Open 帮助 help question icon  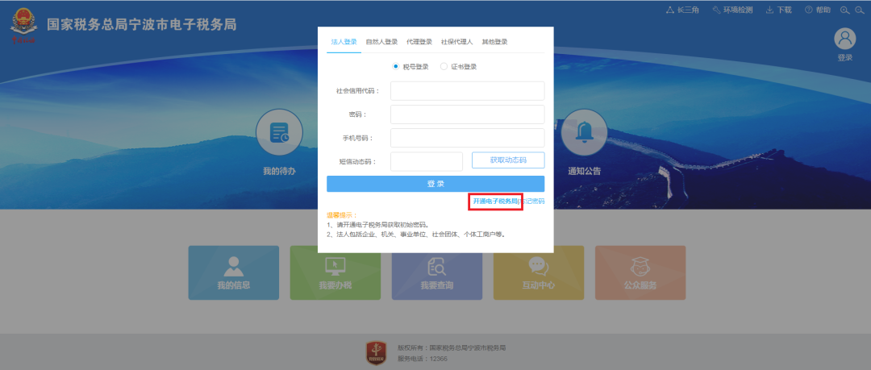[x=818, y=10]
